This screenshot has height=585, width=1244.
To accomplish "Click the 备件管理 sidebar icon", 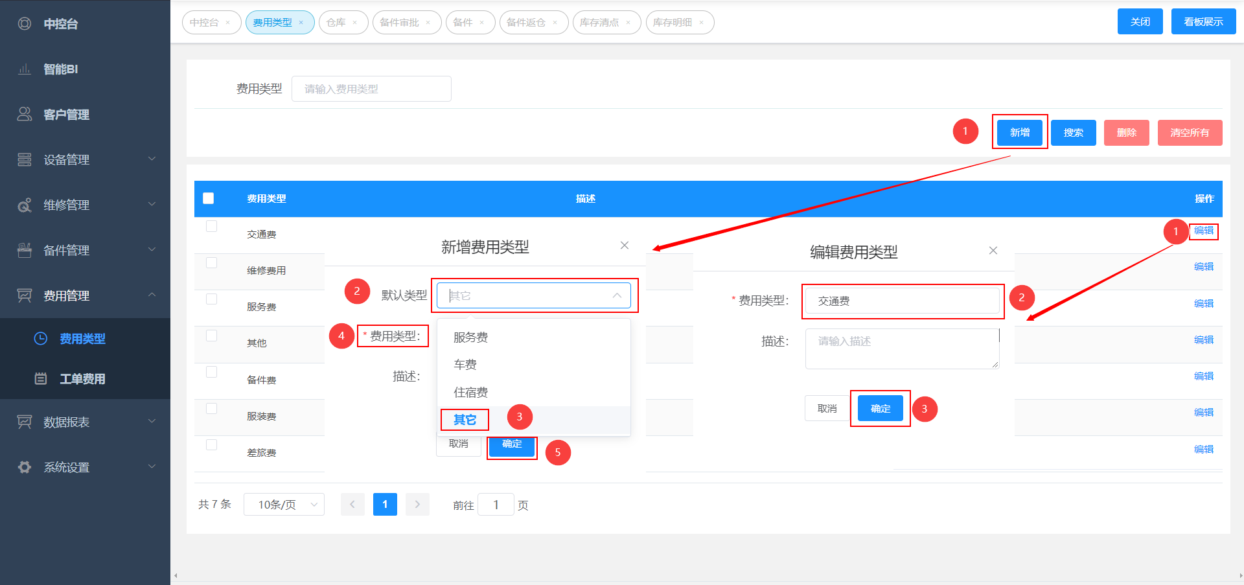I will pos(25,251).
